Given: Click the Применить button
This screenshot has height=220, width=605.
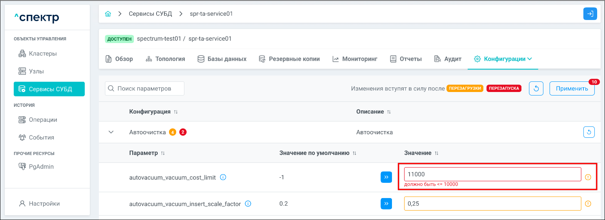Looking at the screenshot, I should pyautogui.click(x=572, y=88).
